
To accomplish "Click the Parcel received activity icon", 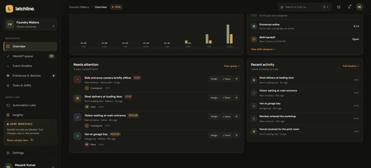I will tap(254, 131).
